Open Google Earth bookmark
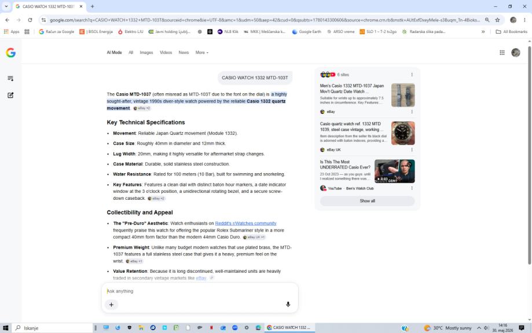Viewport: 532px width, 333px height. (306, 32)
